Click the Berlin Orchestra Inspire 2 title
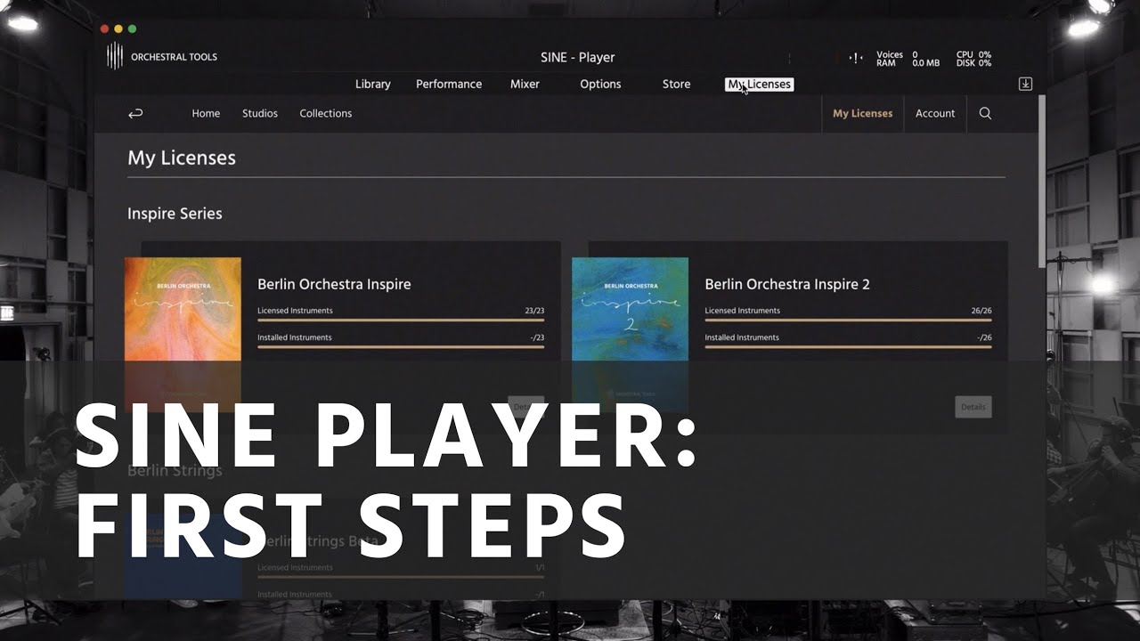 click(x=787, y=284)
